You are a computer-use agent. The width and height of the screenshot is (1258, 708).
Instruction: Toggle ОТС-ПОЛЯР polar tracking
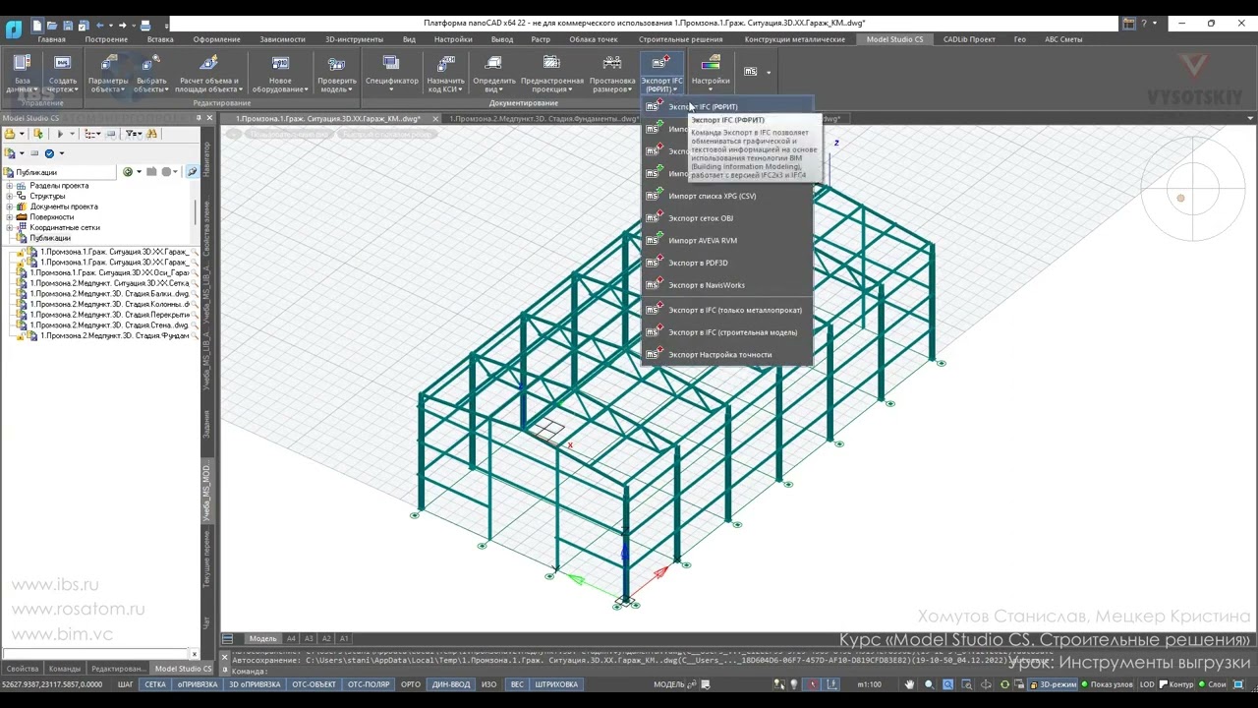(x=370, y=684)
